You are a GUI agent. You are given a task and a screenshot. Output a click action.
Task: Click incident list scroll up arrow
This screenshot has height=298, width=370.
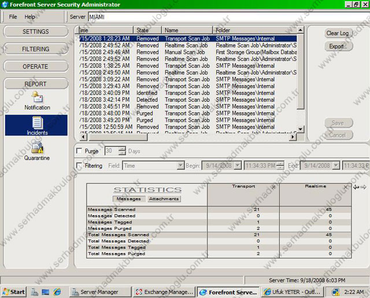pos(300,30)
